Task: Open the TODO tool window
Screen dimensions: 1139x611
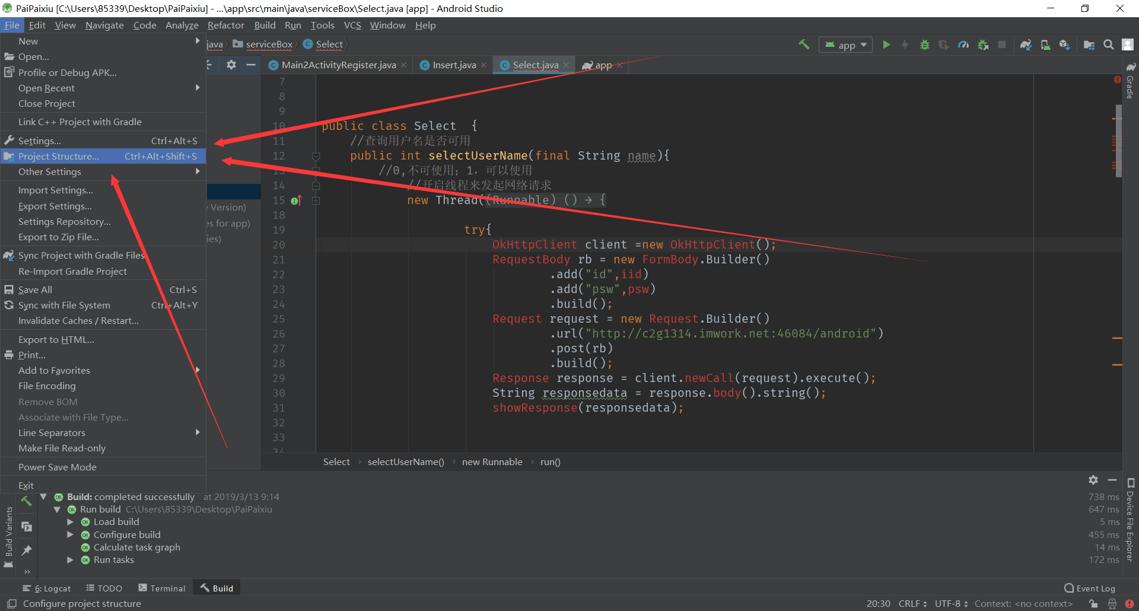Action: pyautogui.click(x=104, y=588)
